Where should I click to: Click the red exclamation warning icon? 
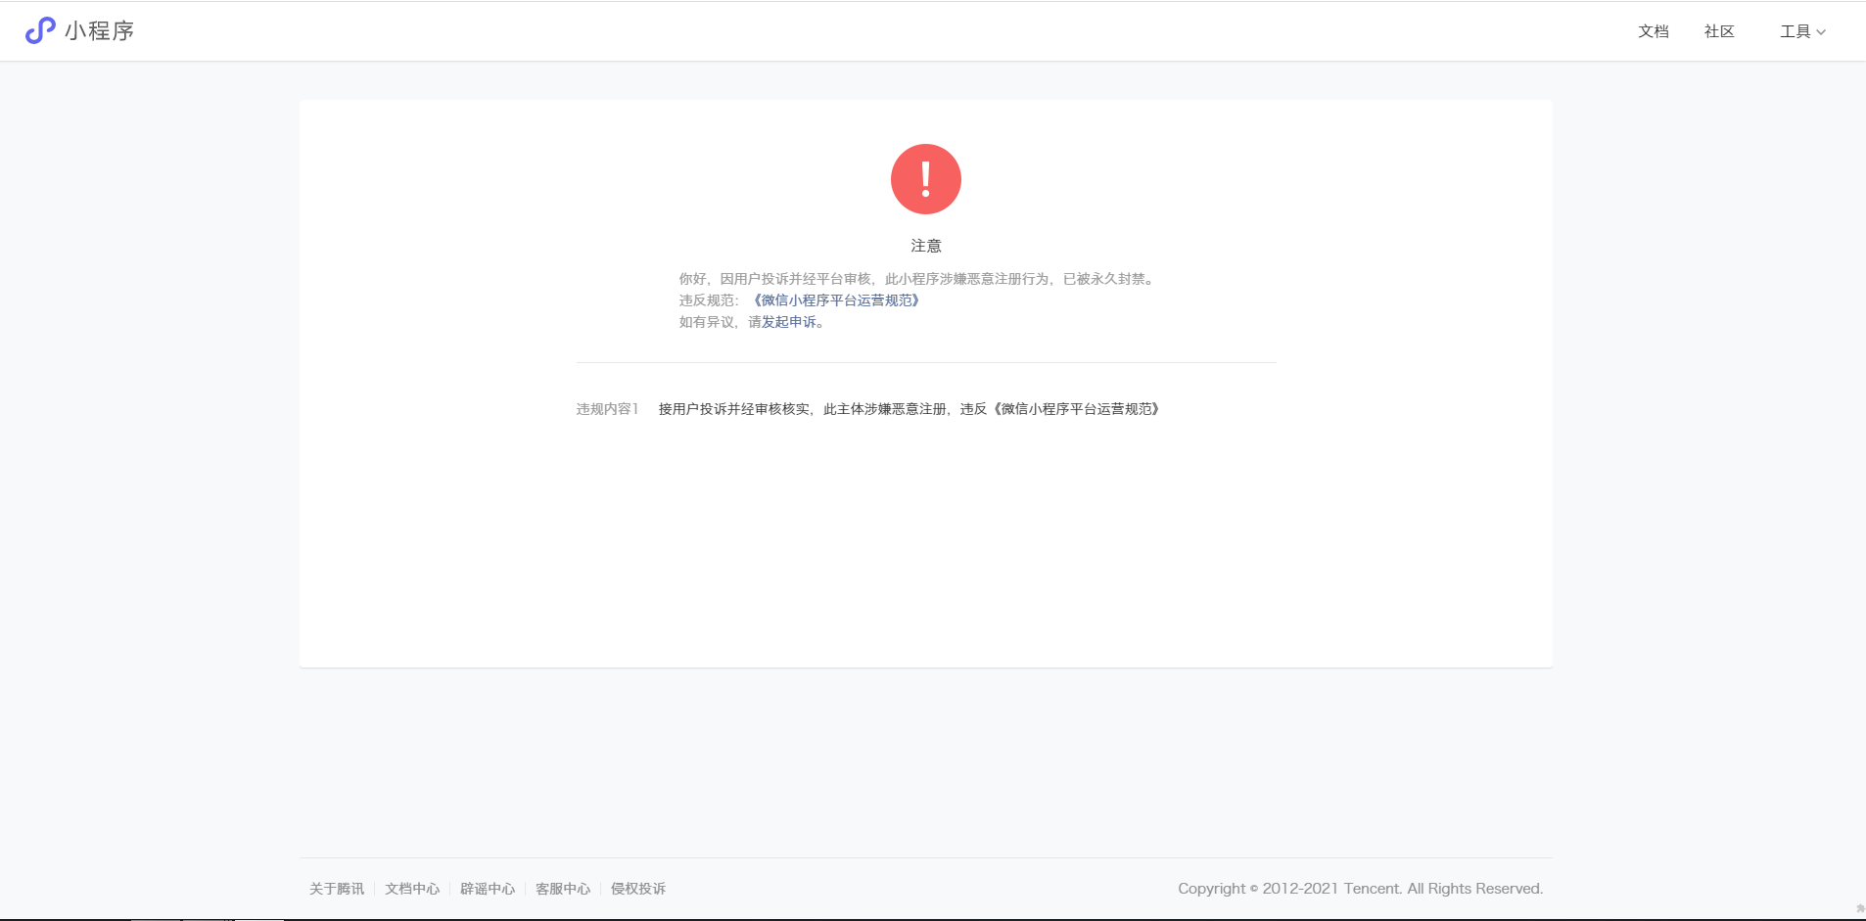[x=926, y=179]
